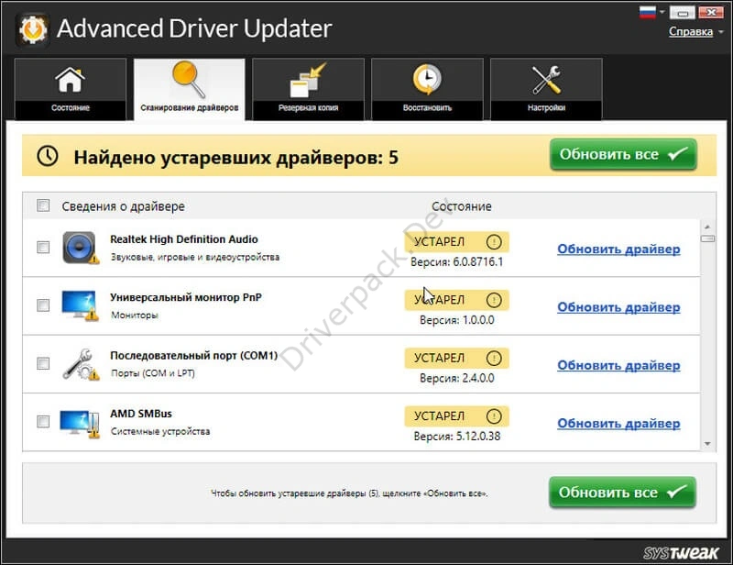Click the driver list scrollbar up arrow

[x=707, y=227]
